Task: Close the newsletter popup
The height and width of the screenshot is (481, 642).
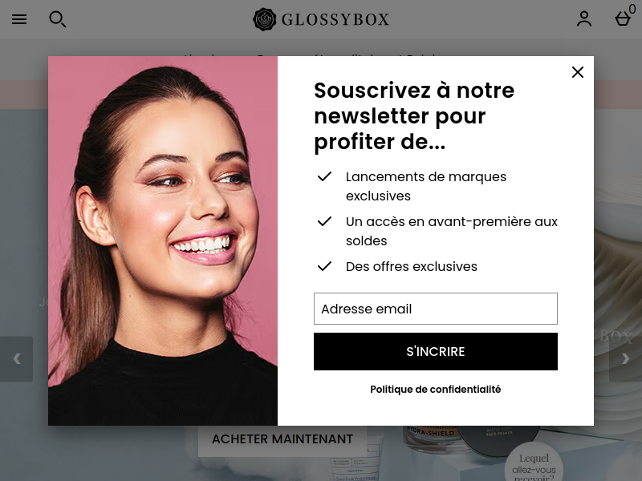Action: (x=578, y=72)
